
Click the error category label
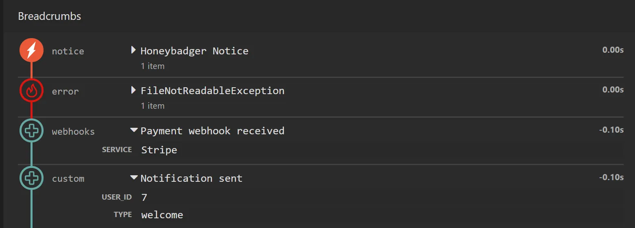point(65,91)
